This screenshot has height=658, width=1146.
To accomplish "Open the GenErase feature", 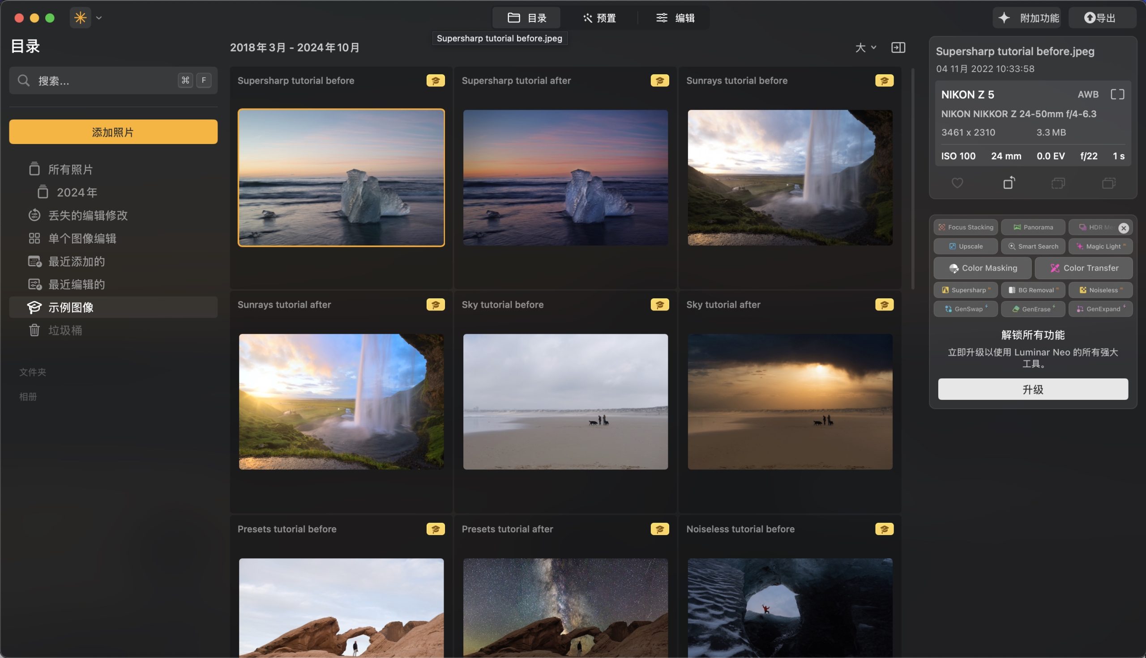I will click(x=1033, y=309).
